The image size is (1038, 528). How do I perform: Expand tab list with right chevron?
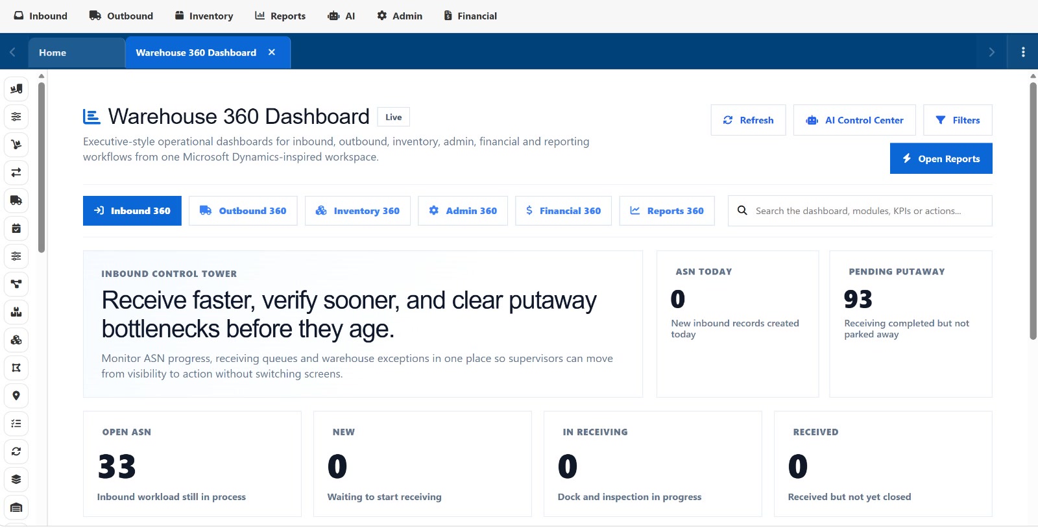point(991,53)
